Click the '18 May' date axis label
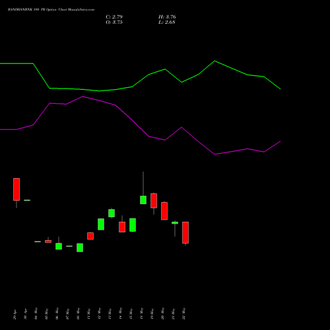The width and height of the screenshot is (330, 330). pyautogui.click(x=142, y=313)
